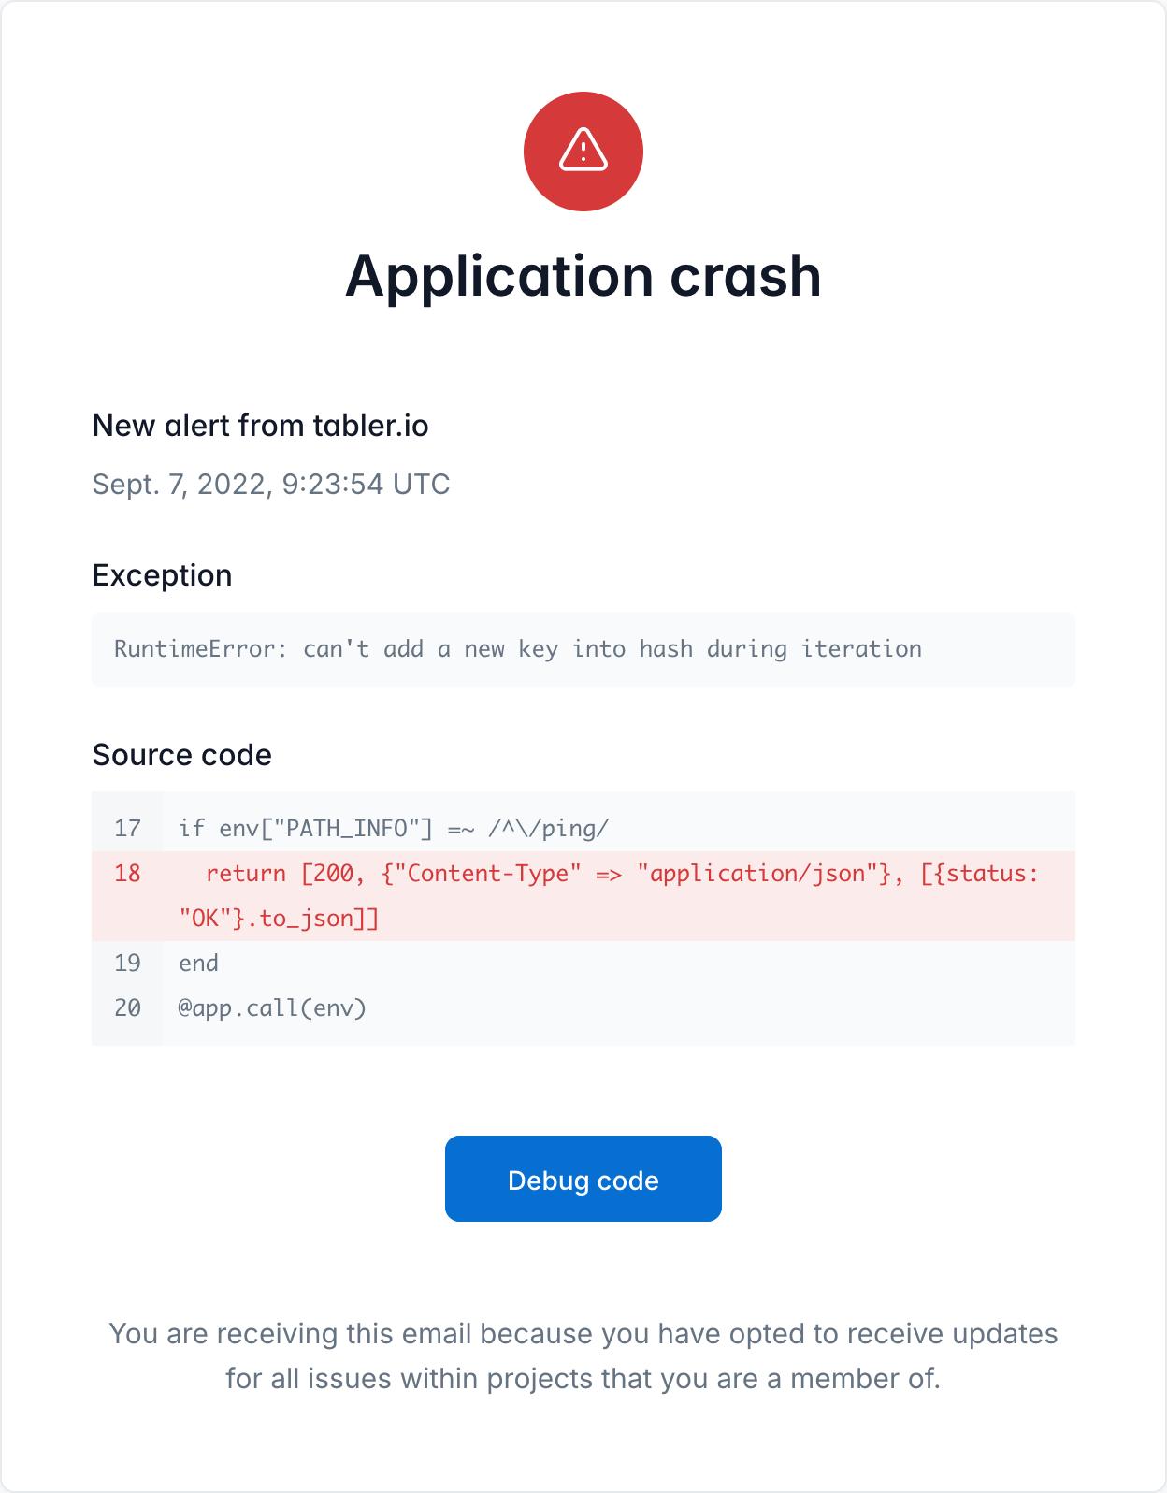1167x1493 pixels.
Task: Click the Application crash heading
Action: pos(583,276)
